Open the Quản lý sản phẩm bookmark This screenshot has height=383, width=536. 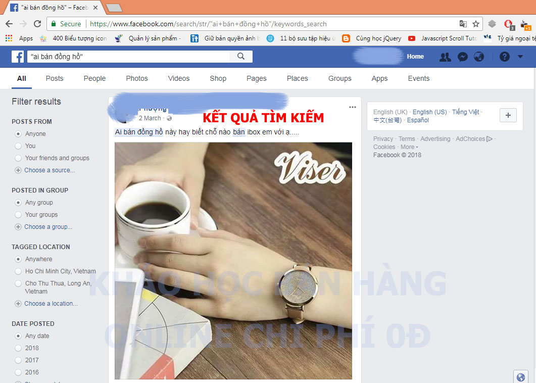[149, 38]
